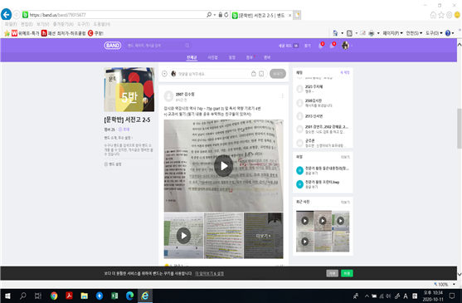Switch to the 사진첩 tab in BAND
This screenshot has width=462, height=303.
pyautogui.click(x=212, y=57)
